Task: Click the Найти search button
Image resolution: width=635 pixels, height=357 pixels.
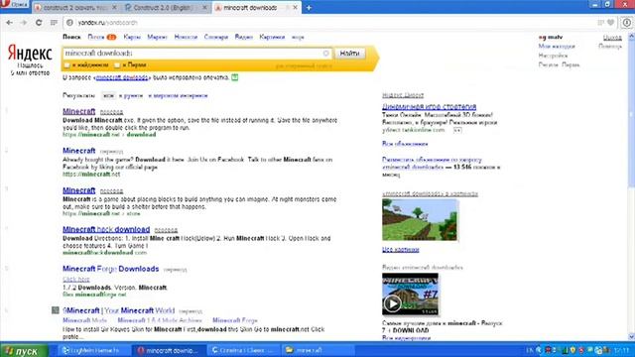Action: (349, 53)
